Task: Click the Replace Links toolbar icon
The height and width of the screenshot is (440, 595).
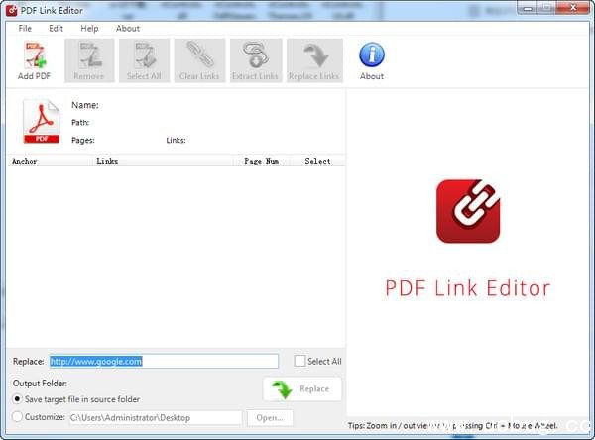Action: click(314, 60)
